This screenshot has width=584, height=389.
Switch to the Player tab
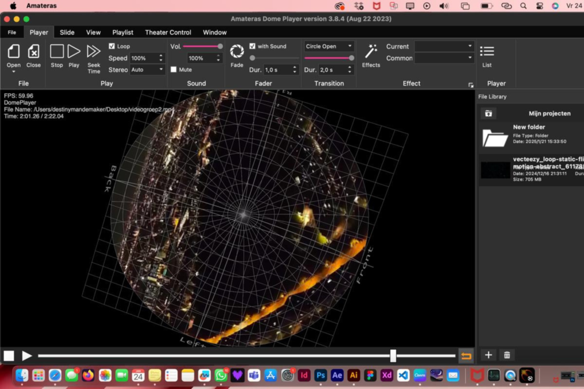[x=39, y=32]
